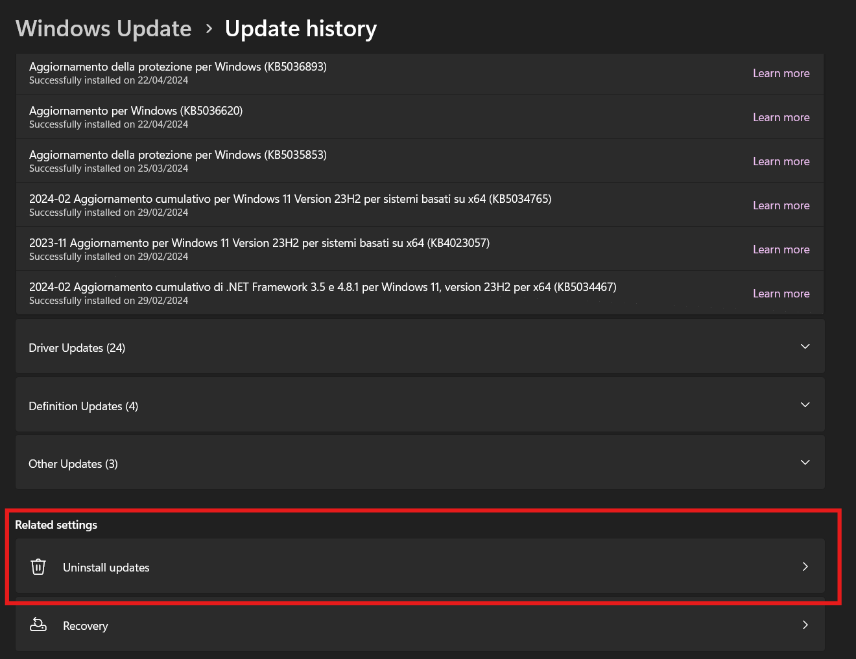Click install date under KB5035853 entry
The height and width of the screenshot is (659, 856).
click(x=109, y=168)
